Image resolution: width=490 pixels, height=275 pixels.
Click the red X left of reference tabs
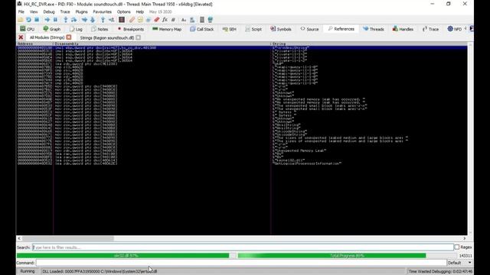pyautogui.click(x=21, y=37)
